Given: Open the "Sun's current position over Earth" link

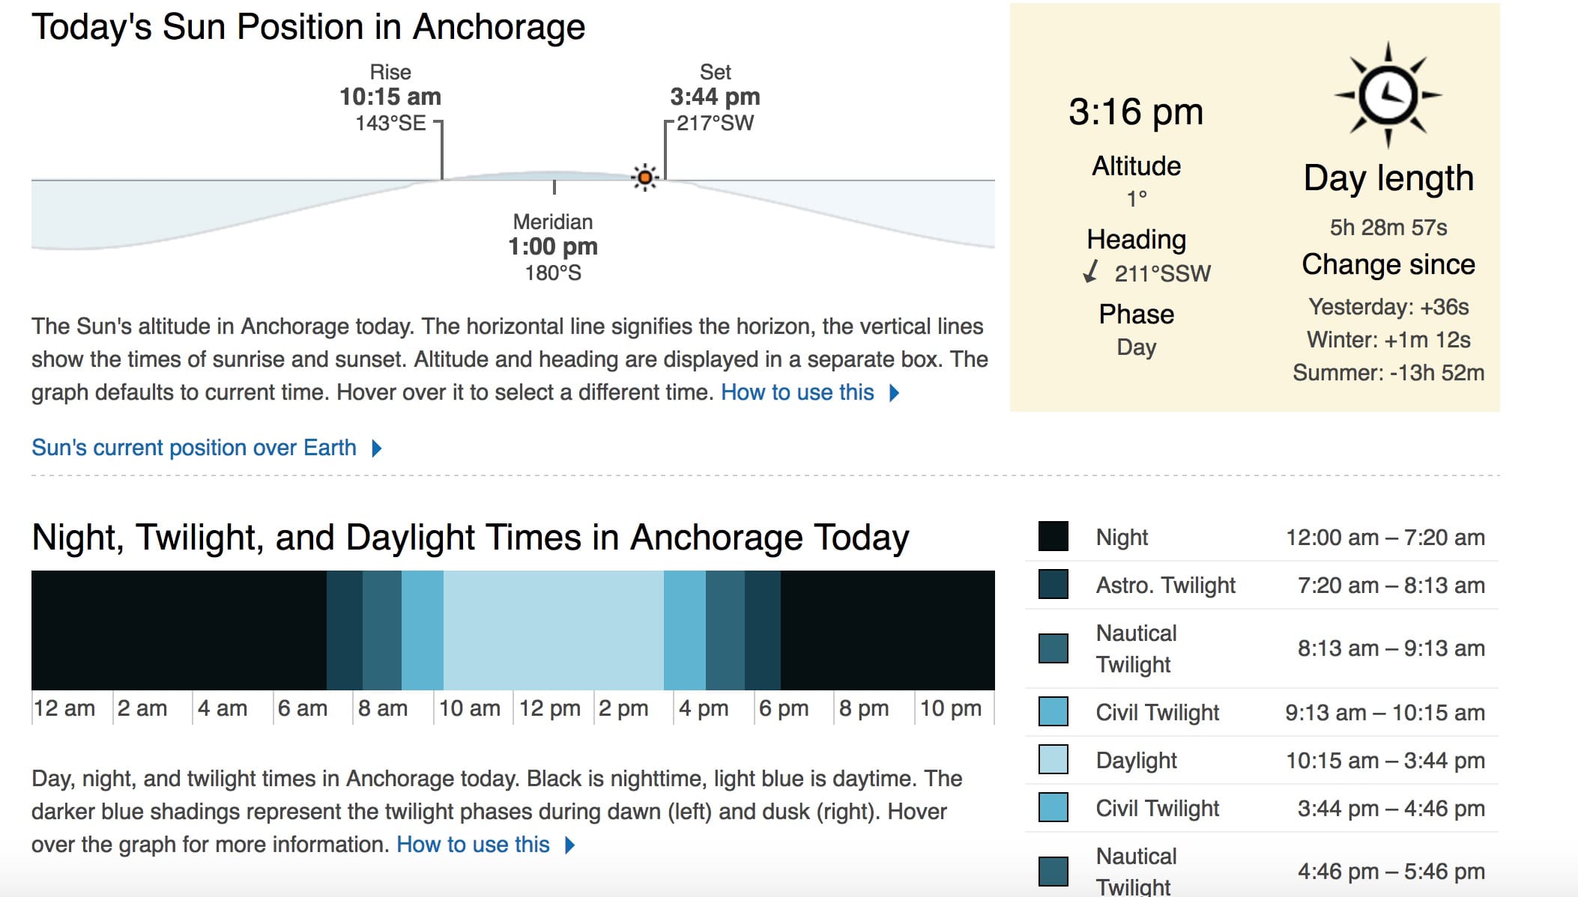Looking at the screenshot, I should pos(194,448).
